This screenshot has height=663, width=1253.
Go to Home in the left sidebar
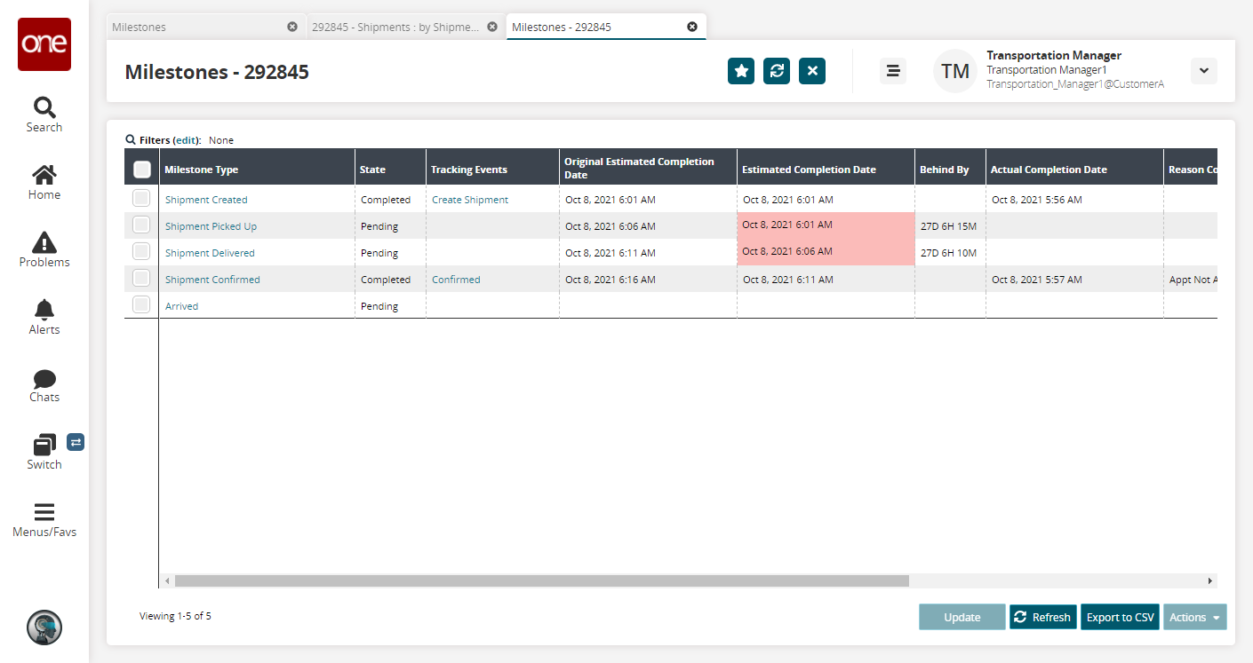click(44, 182)
